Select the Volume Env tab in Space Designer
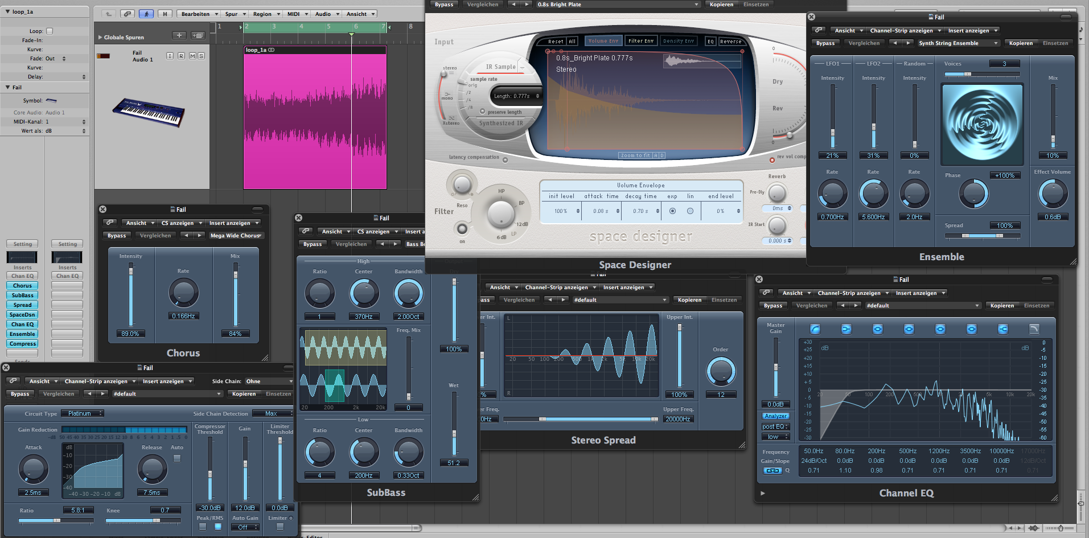 click(x=603, y=41)
